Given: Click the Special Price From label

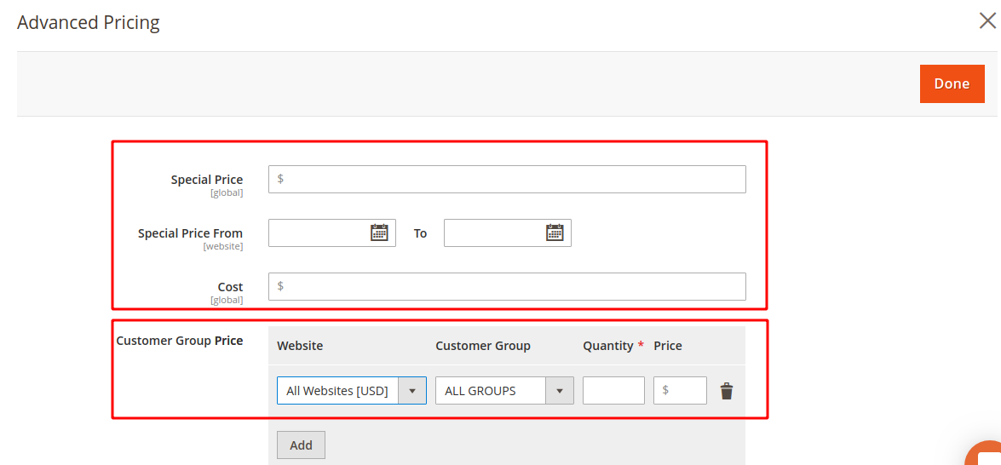Looking at the screenshot, I should tap(190, 233).
